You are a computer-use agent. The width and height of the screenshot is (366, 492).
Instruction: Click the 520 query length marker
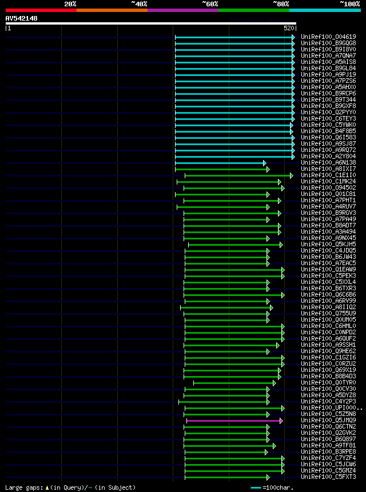pos(289,28)
